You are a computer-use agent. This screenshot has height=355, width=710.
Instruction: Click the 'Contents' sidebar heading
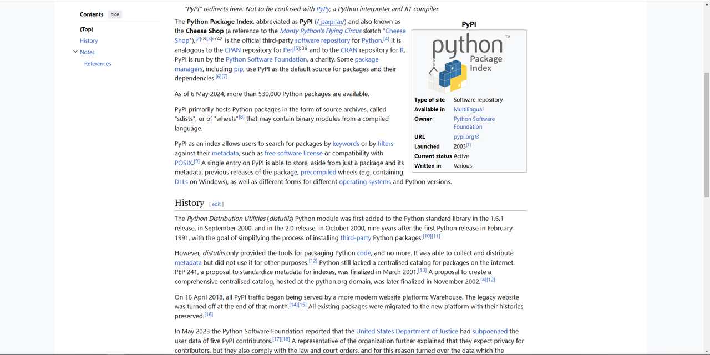tap(92, 14)
